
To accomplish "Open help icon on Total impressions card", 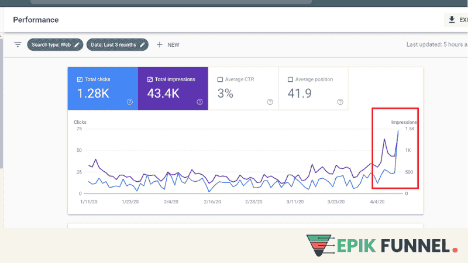I will pos(199,102).
